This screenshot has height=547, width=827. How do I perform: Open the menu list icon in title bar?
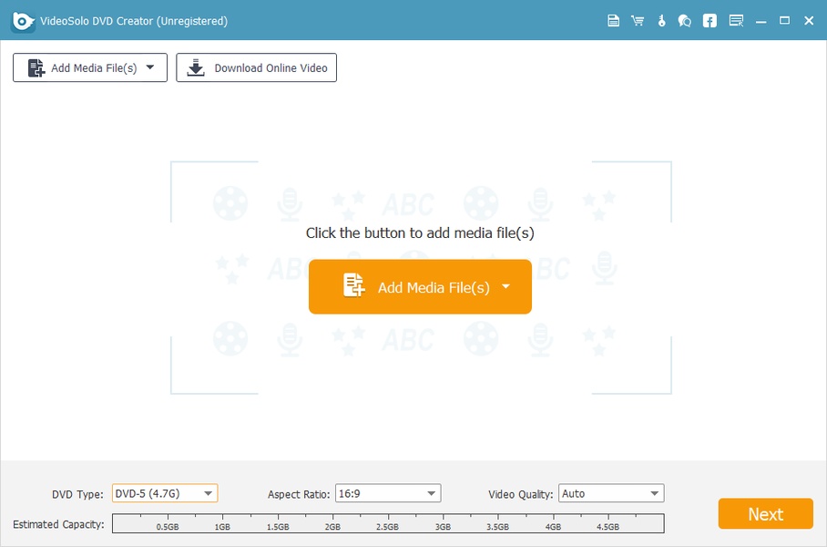pyautogui.click(x=736, y=21)
